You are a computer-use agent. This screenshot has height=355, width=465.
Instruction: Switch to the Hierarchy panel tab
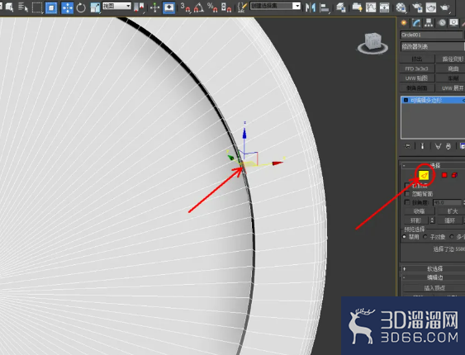[429, 23]
